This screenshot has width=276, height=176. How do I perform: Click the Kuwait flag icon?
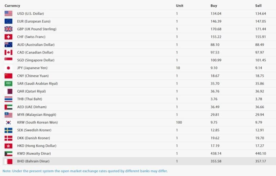tap(8, 153)
